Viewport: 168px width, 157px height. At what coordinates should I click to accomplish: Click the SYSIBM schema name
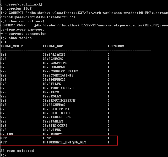(7, 134)
